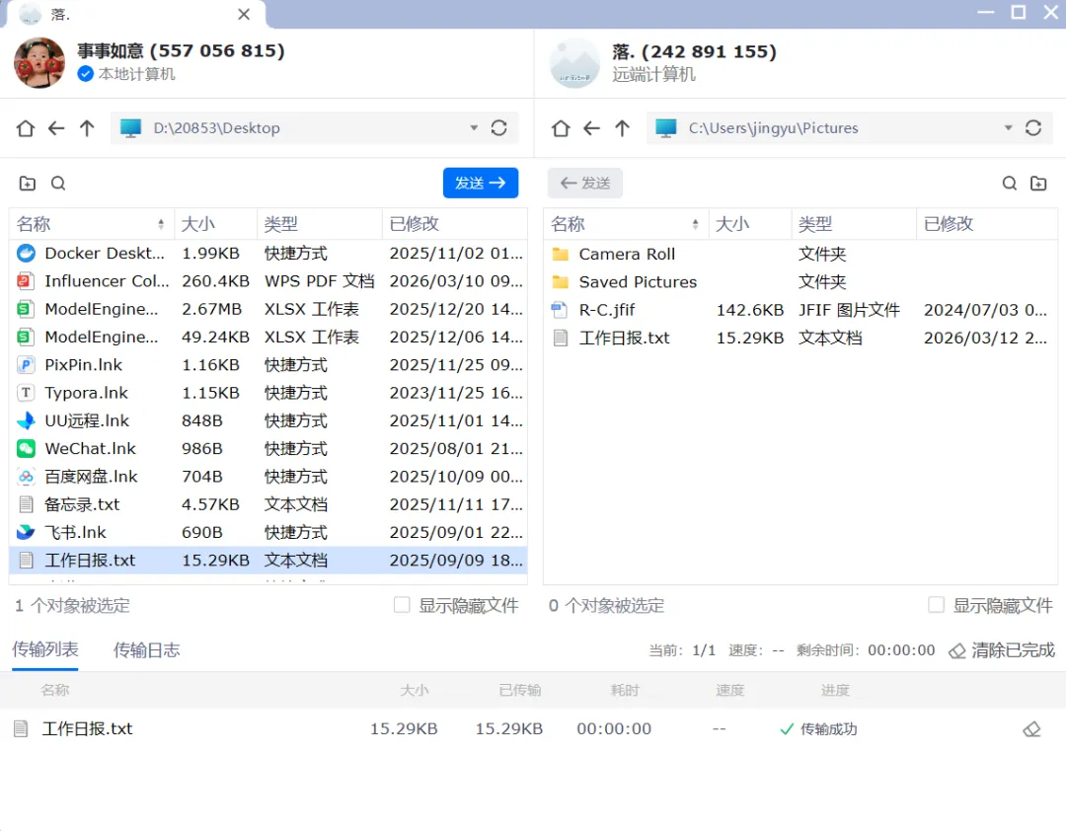Go to home in remote pane
This screenshot has width=1066, height=831.
(561, 128)
